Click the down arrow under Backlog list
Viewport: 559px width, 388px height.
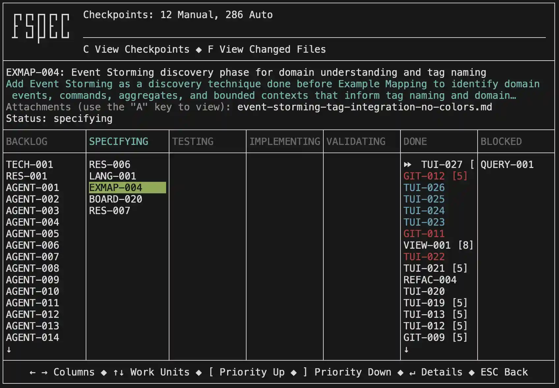pos(9,349)
